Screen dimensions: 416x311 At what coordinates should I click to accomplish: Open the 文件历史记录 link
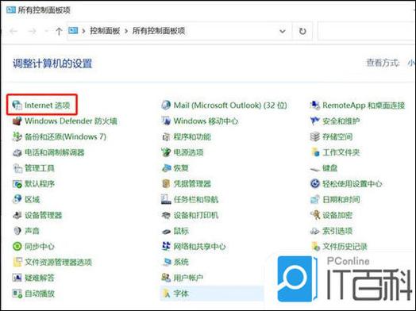click(345, 246)
